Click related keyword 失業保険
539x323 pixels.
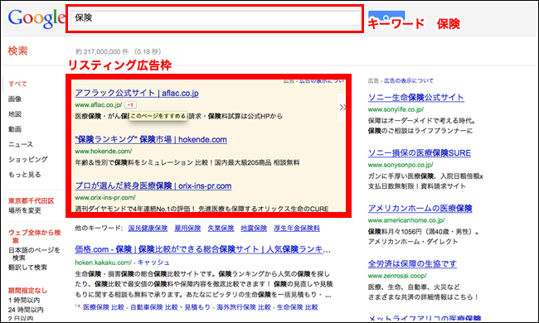pyautogui.click(x=221, y=229)
